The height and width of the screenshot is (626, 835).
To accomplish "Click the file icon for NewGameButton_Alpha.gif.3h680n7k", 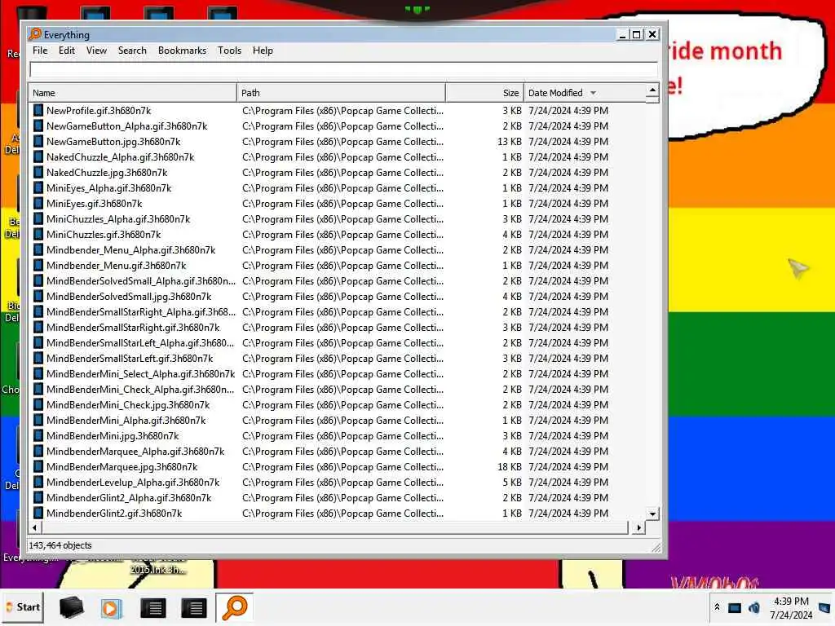I will (x=38, y=126).
